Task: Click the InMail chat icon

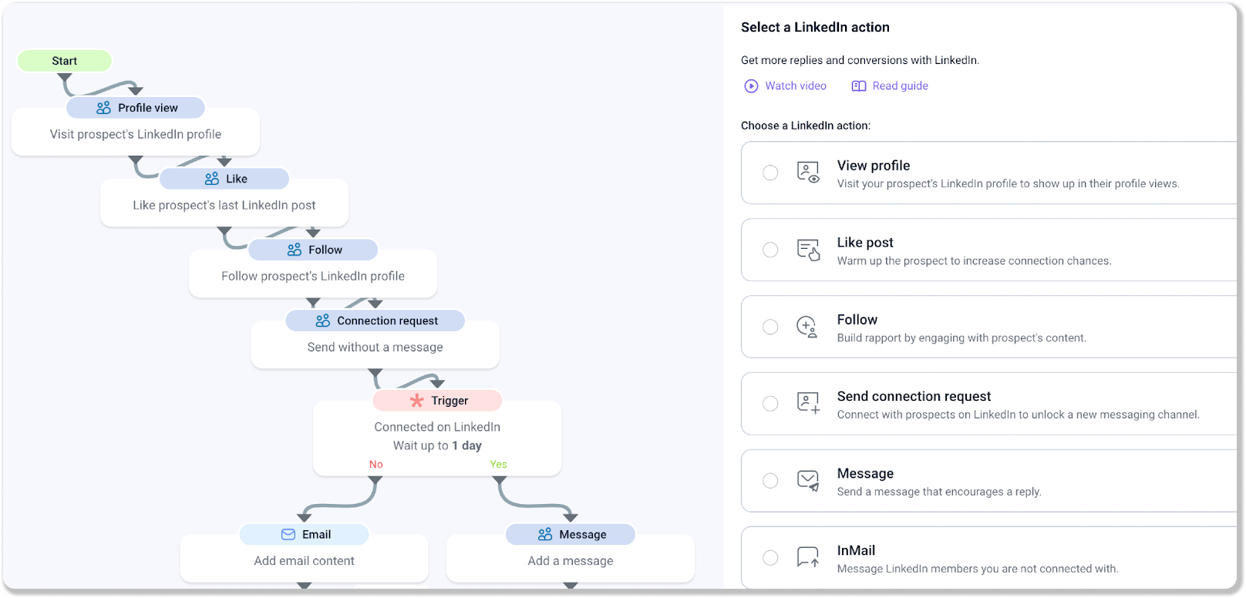Action: pyautogui.click(x=807, y=557)
